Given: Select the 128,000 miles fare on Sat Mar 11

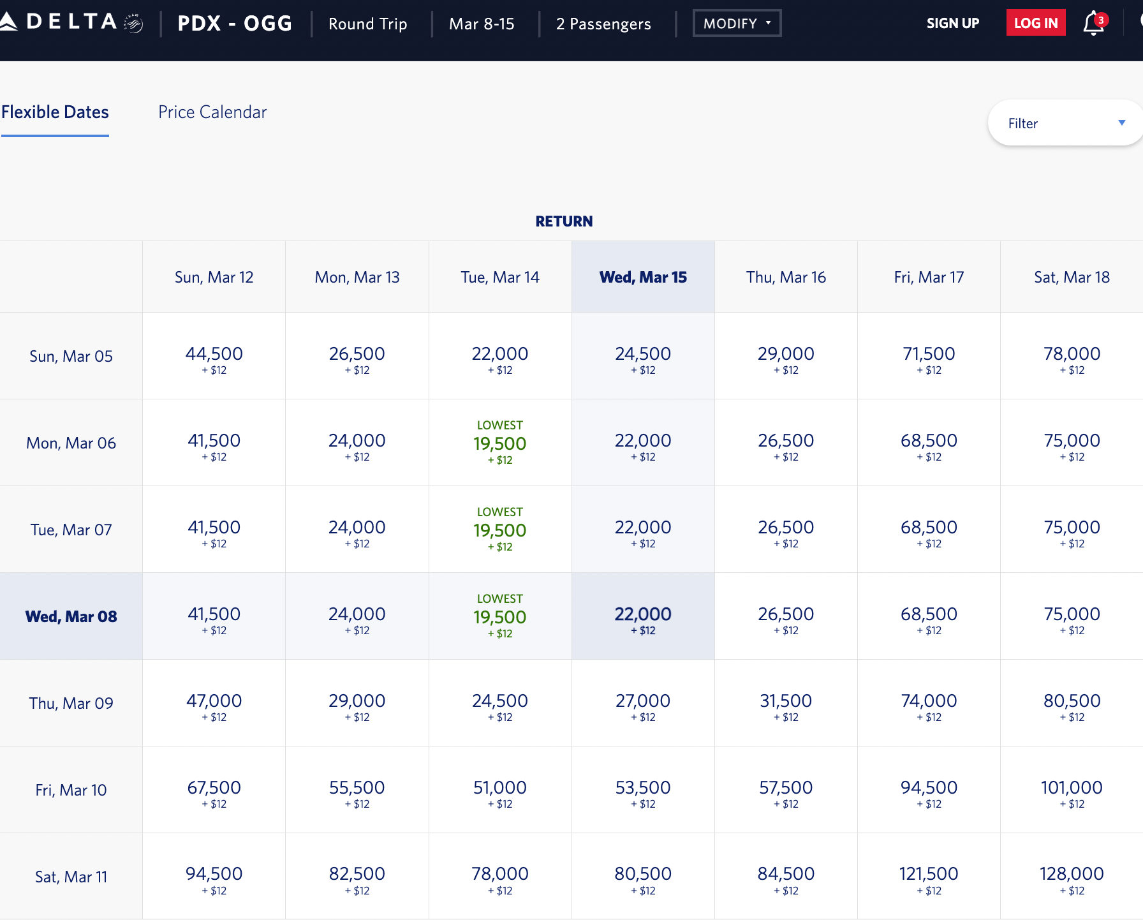Looking at the screenshot, I should point(1072,877).
